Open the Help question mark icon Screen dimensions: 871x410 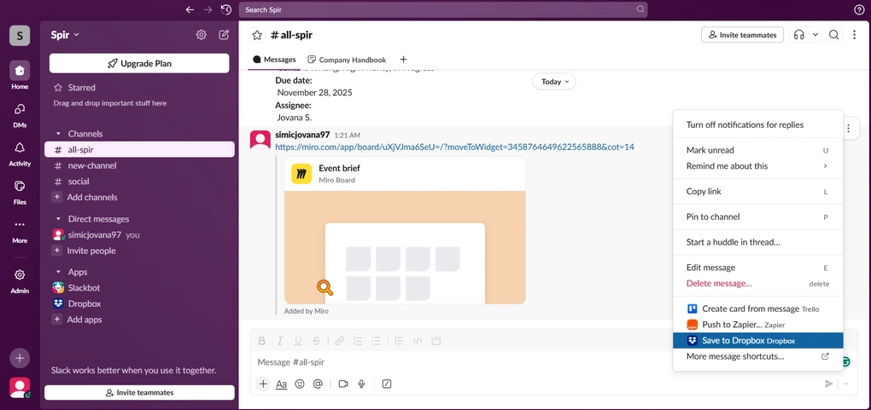859,9
